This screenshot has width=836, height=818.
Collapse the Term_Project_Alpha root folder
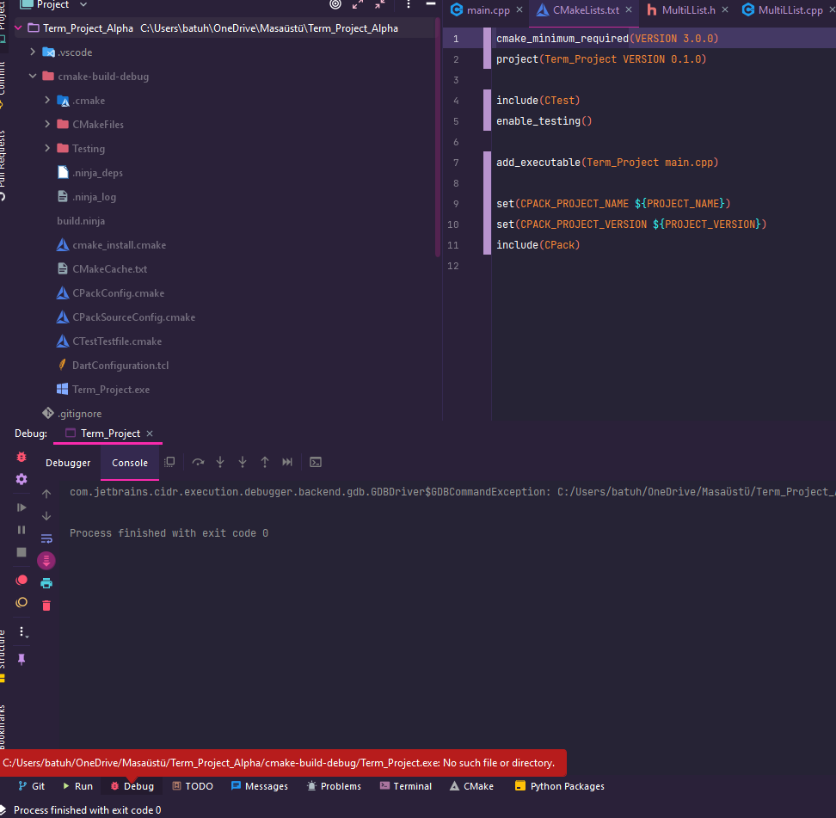click(18, 28)
